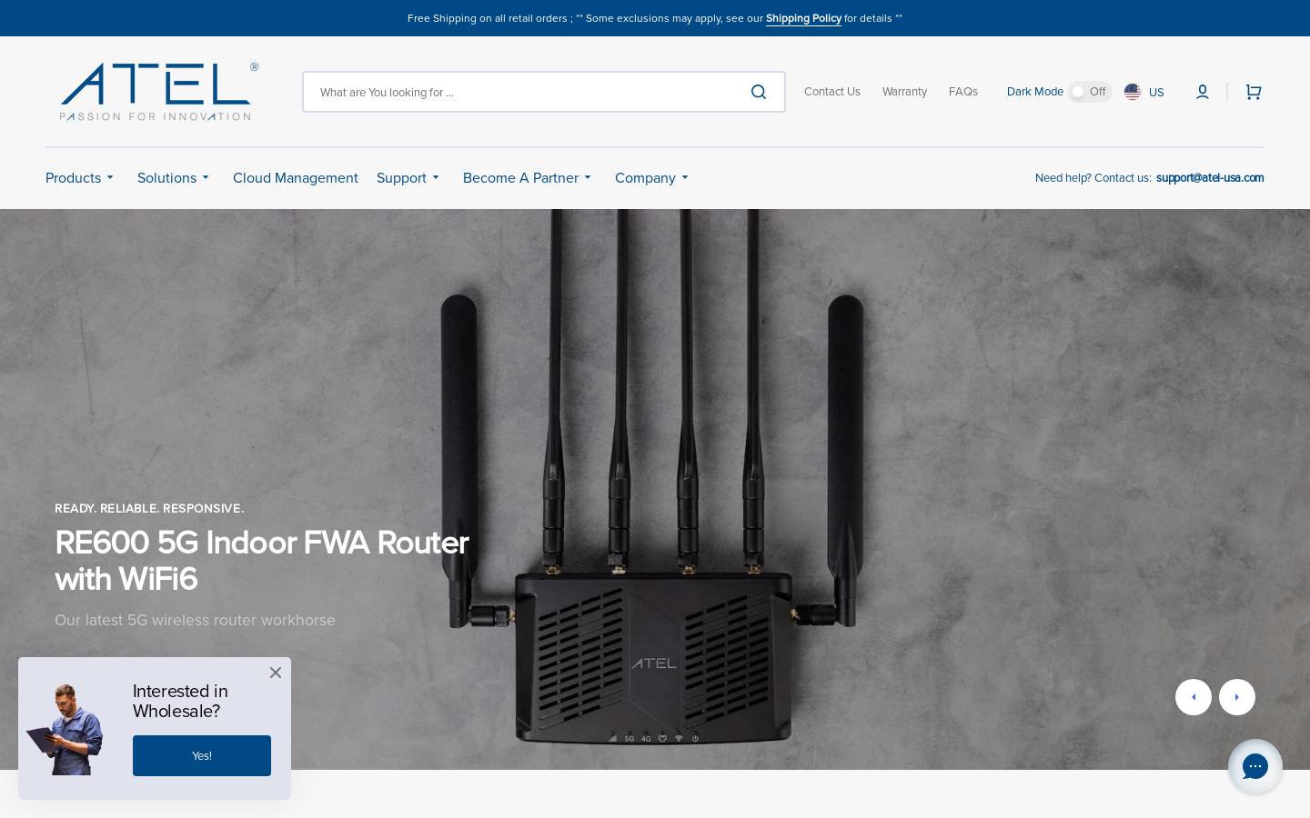Open the Shipping Policy link
This screenshot has width=1310, height=818.
click(803, 18)
